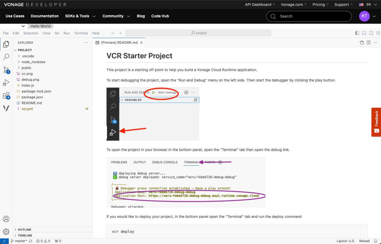Click the Explorer more actions ellipsis
Image resolution: width=381 pixels, height=244 pixels.
(x=86, y=42)
